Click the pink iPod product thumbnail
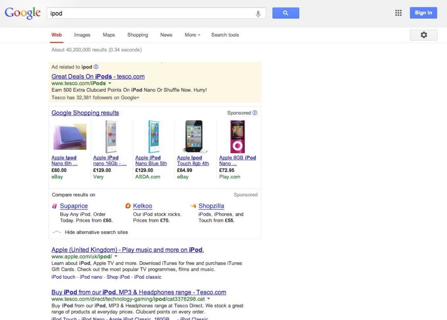This screenshot has height=320, width=447. point(237,137)
